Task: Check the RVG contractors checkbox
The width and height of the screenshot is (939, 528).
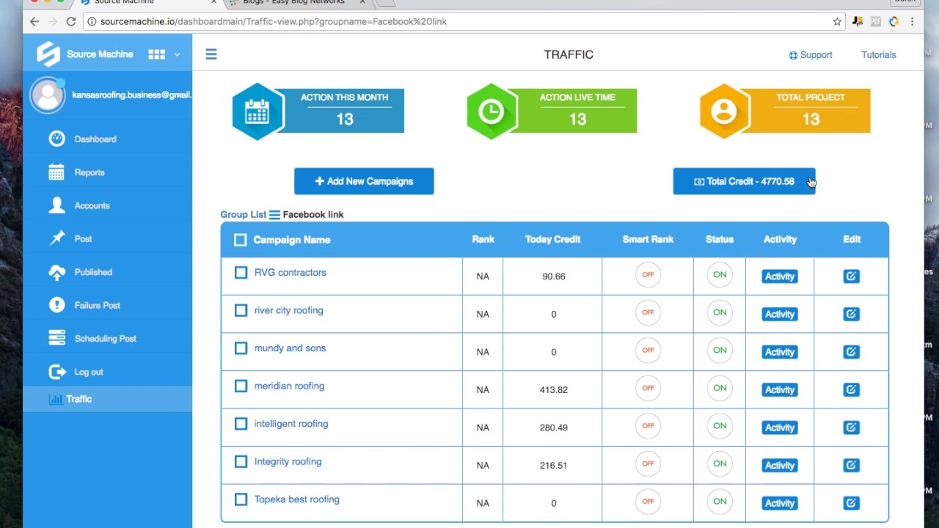Action: point(241,273)
